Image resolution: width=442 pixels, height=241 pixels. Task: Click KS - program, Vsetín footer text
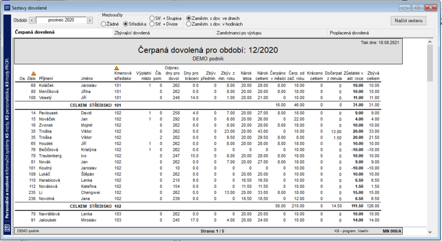pyautogui.click(x=351, y=231)
